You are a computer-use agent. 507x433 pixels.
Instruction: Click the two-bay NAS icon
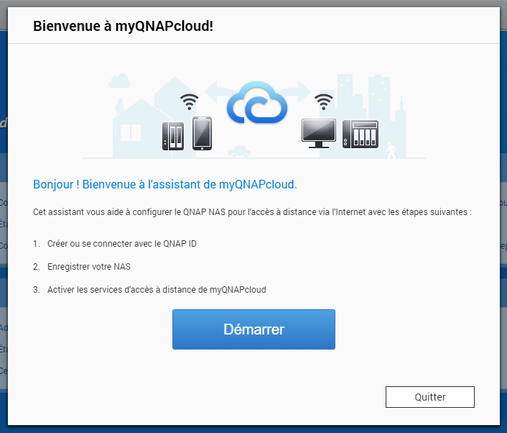click(175, 135)
